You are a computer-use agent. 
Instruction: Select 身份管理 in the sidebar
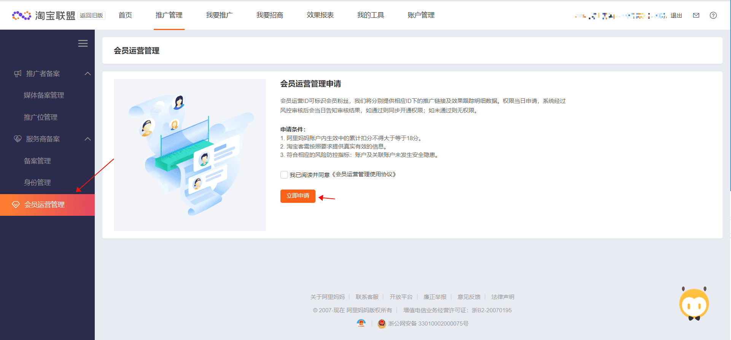(x=37, y=183)
